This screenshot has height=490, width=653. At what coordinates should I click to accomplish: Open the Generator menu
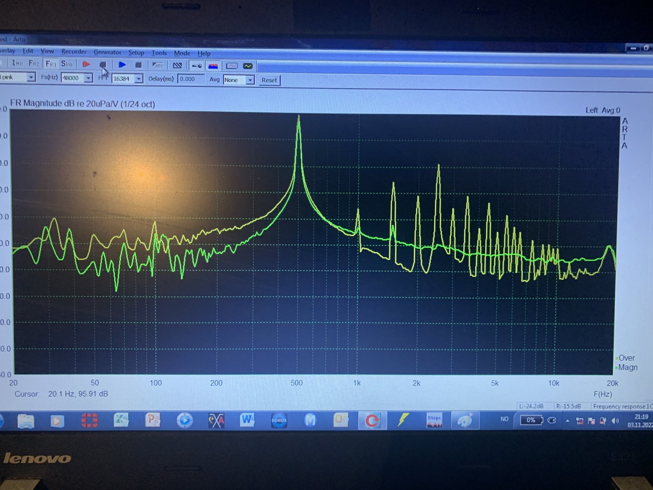coord(107,52)
